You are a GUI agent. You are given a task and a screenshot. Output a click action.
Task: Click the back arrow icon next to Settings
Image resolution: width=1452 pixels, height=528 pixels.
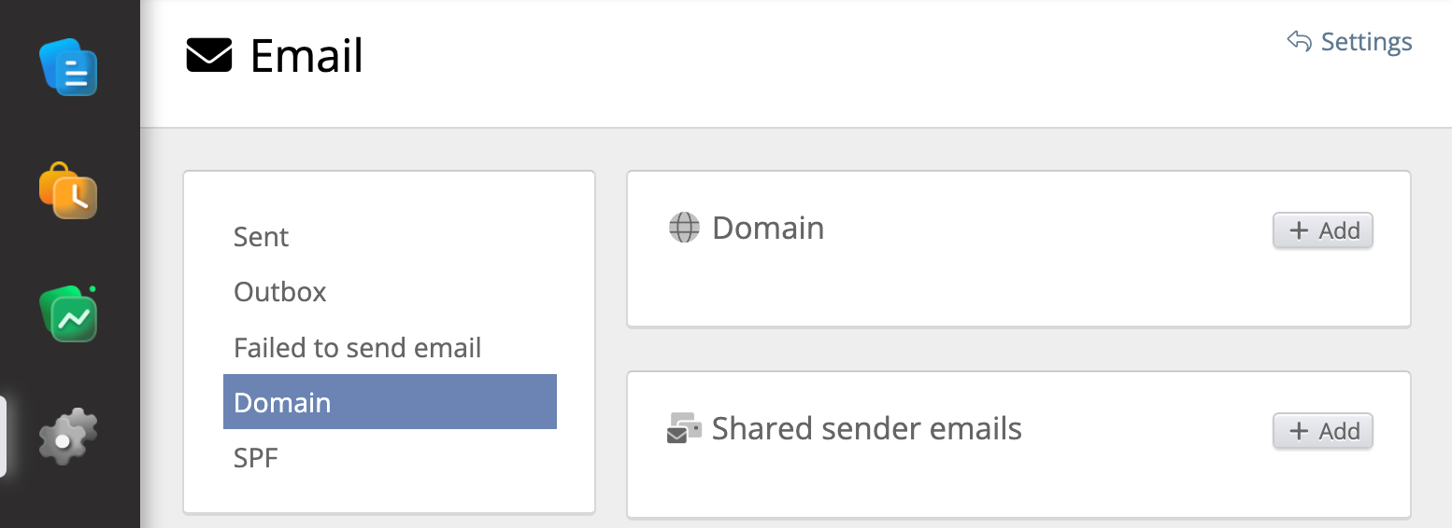point(1299,42)
